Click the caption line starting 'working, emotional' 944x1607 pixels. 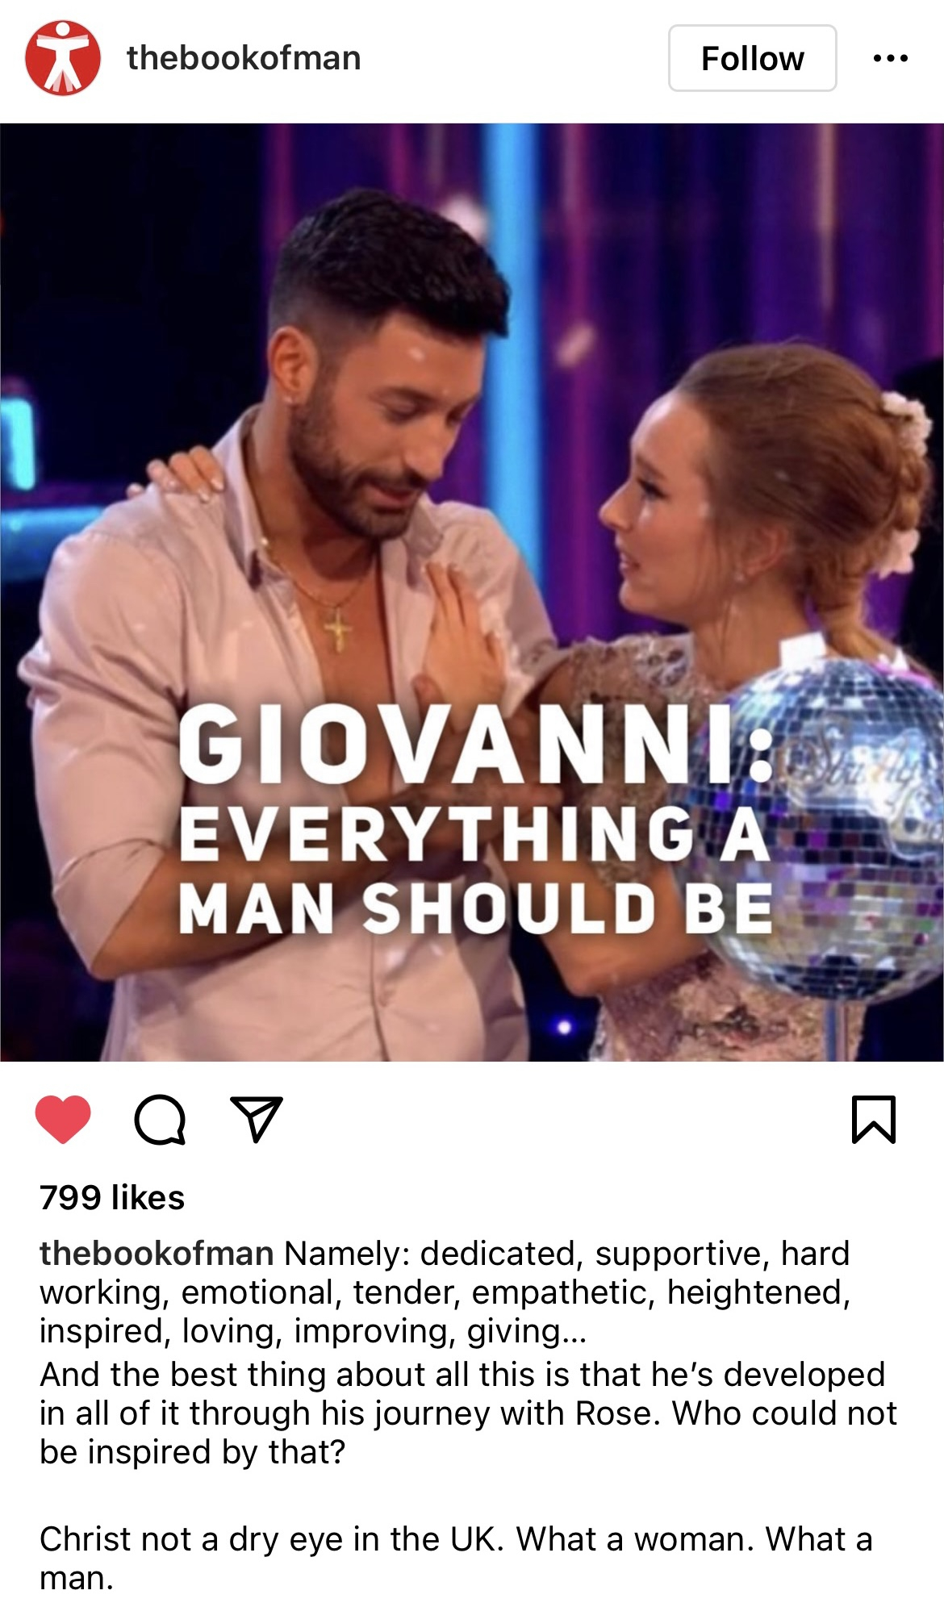[x=445, y=1292]
